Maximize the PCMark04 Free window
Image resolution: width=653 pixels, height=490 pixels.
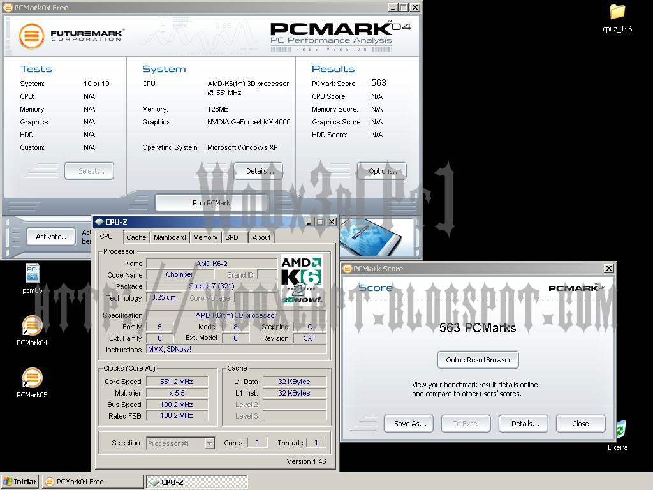[x=404, y=8]
